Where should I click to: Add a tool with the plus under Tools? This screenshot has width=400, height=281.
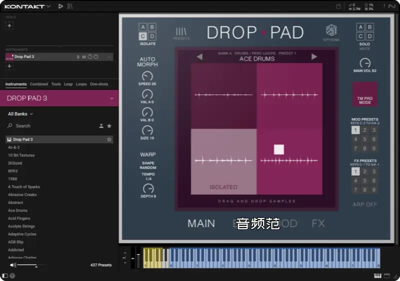coord(9,25)
